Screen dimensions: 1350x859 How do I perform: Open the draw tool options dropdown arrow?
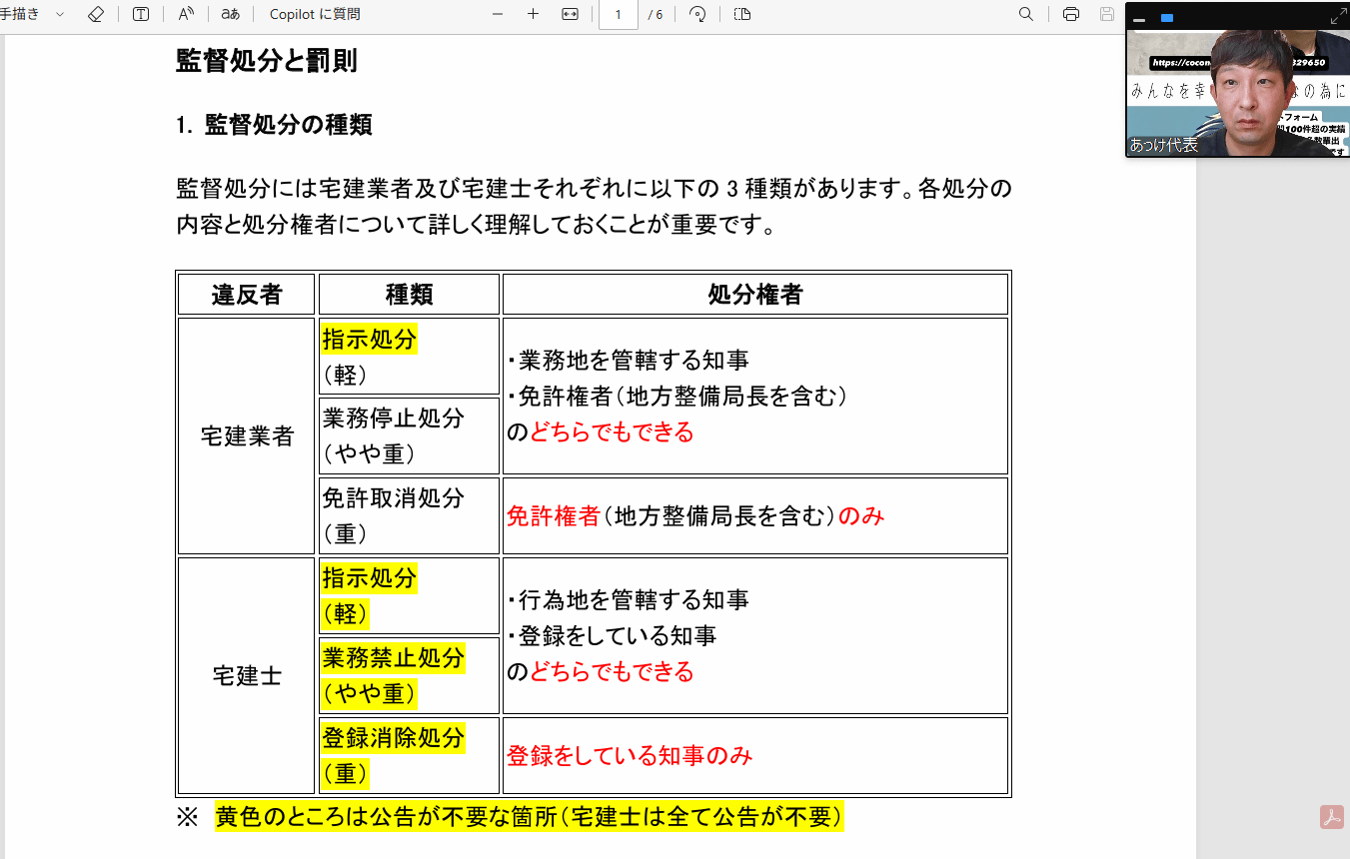coord(60,15)
